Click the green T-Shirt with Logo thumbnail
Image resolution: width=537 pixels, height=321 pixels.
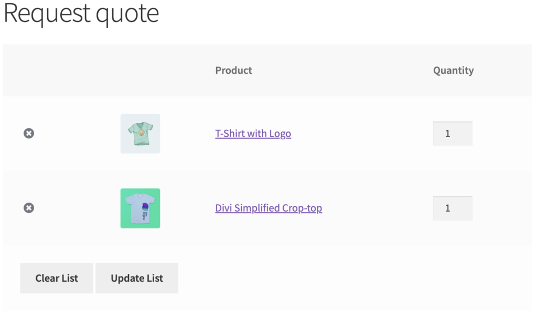click(x=140, y=134)
